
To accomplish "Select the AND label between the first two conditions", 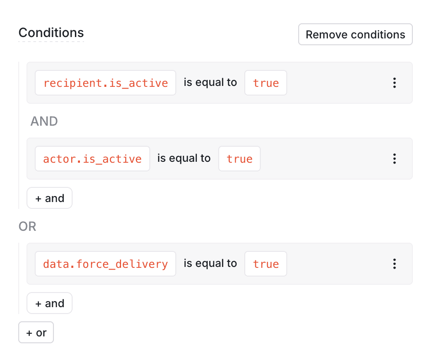I will 44,121.
